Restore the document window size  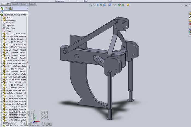(186, 5)
